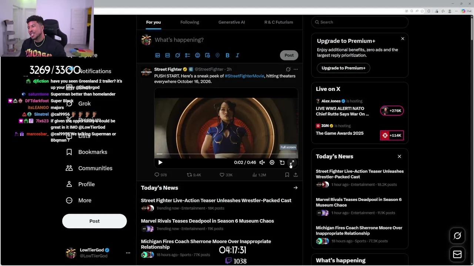Add a poll to the post
474x266 pixels.
(x=187, y=55)
